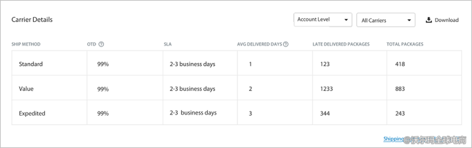Click total packages value 418
Screen dimensions: 472x148
(x=400, y=64)
